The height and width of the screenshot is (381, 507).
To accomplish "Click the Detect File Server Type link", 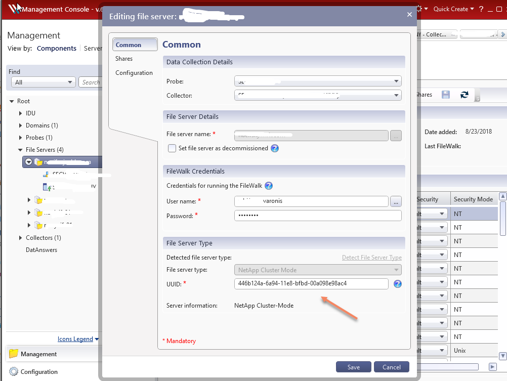I will [x=372, y=258].
